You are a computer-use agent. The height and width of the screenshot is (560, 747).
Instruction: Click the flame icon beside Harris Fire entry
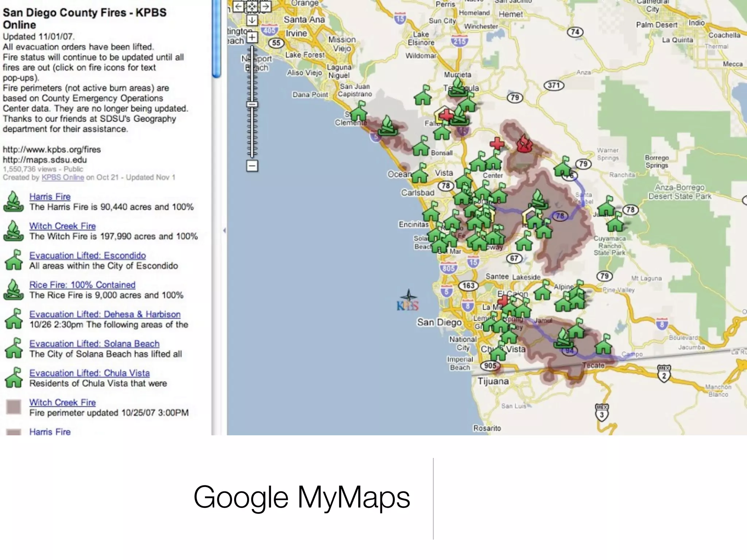[13, 202]
